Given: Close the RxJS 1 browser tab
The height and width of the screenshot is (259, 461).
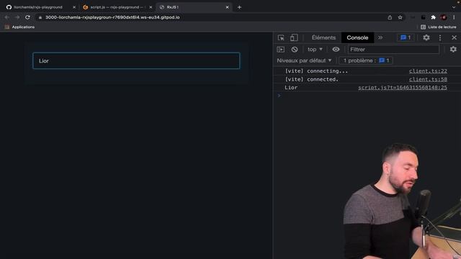Looking at the screenshot, I should tap(228, 7).
